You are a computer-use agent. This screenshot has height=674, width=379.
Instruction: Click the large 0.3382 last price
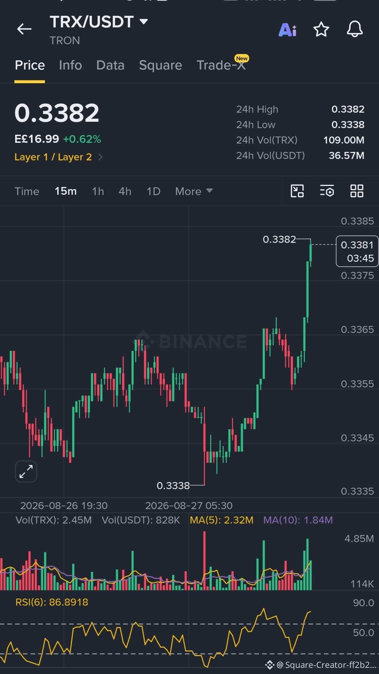point(57,113)
